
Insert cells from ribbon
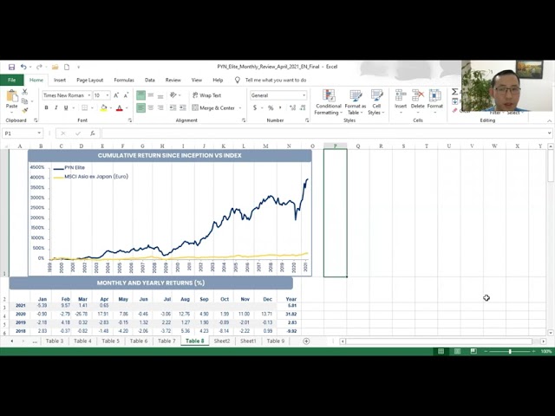401,102
